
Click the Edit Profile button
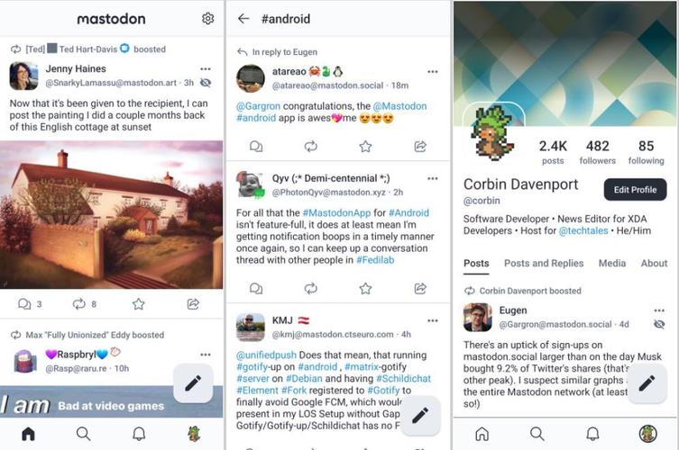click(635, 189)
